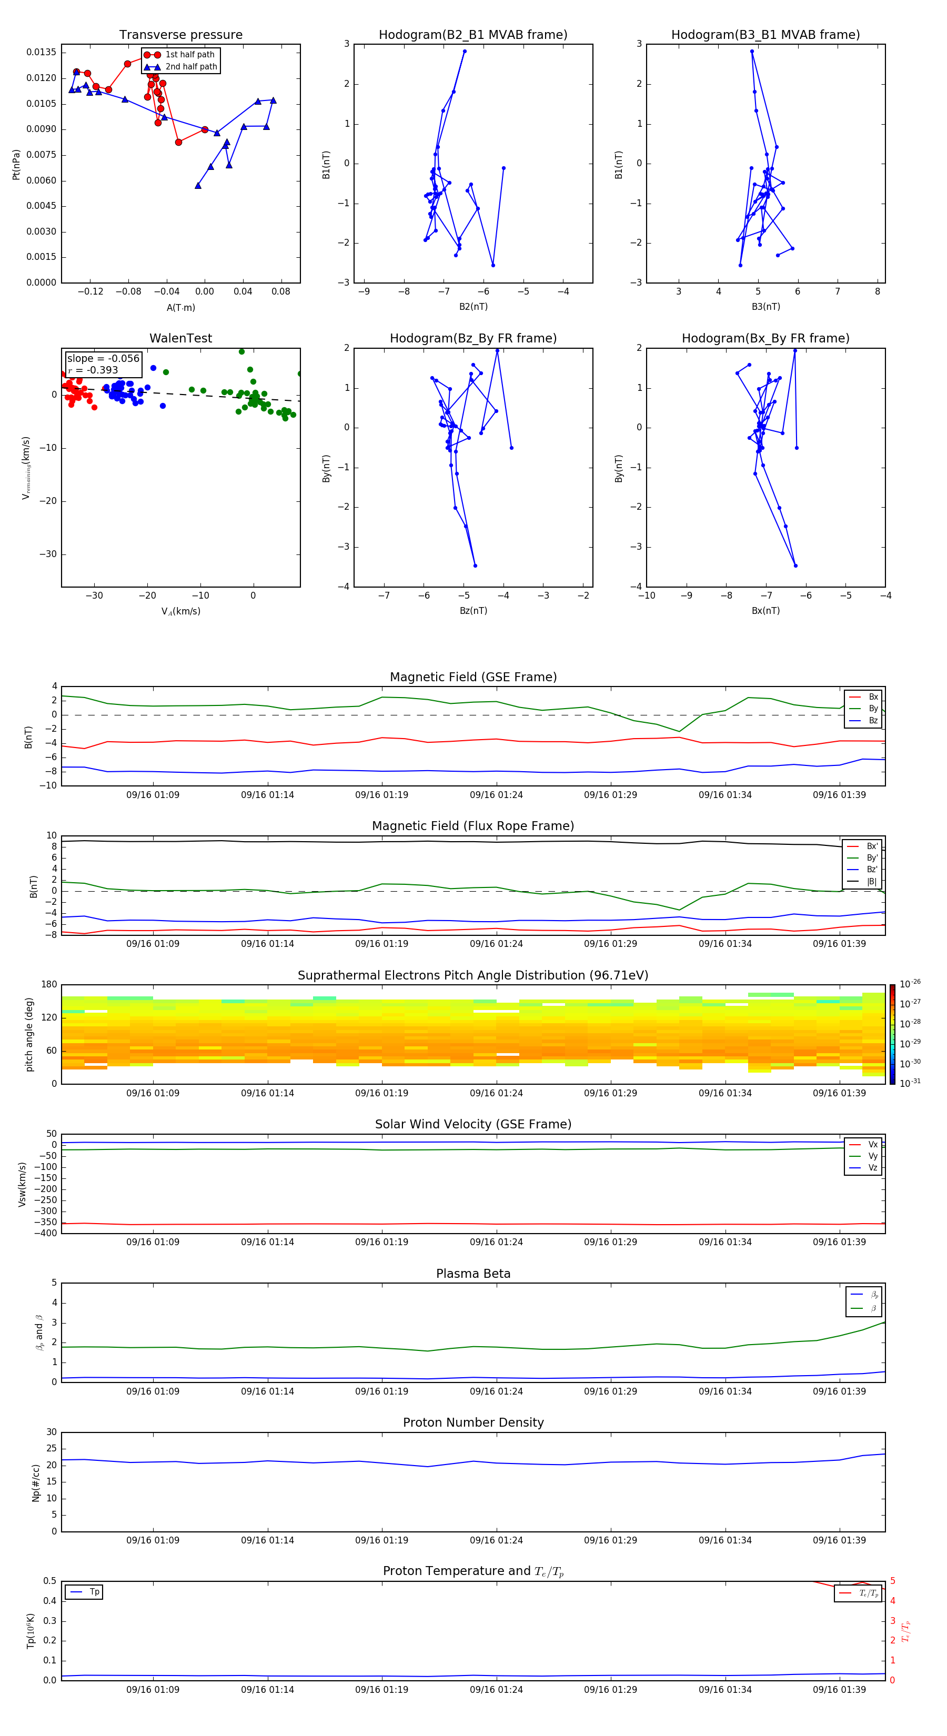947x1736 pixels.
Task: Click the 'Bz(nT)' x-axis label
Action: pyautogui.click(x=473, y=611)
